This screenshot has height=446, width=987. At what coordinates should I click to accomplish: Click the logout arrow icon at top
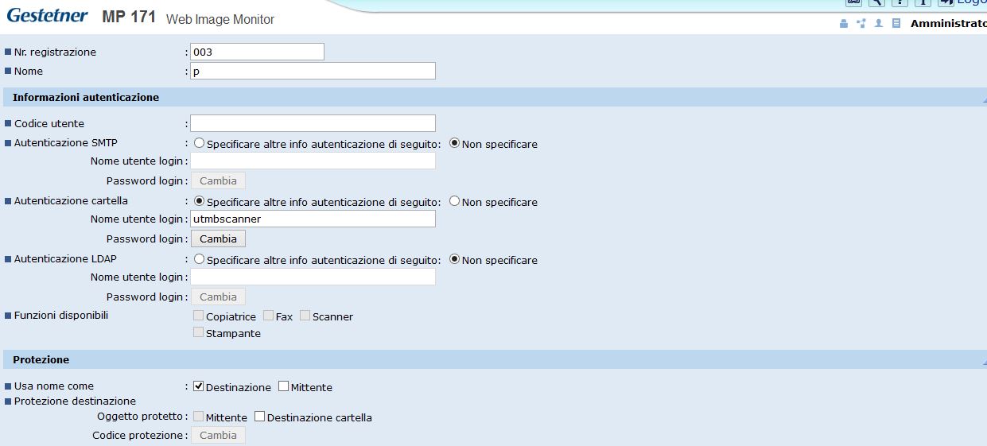[945, 2]
